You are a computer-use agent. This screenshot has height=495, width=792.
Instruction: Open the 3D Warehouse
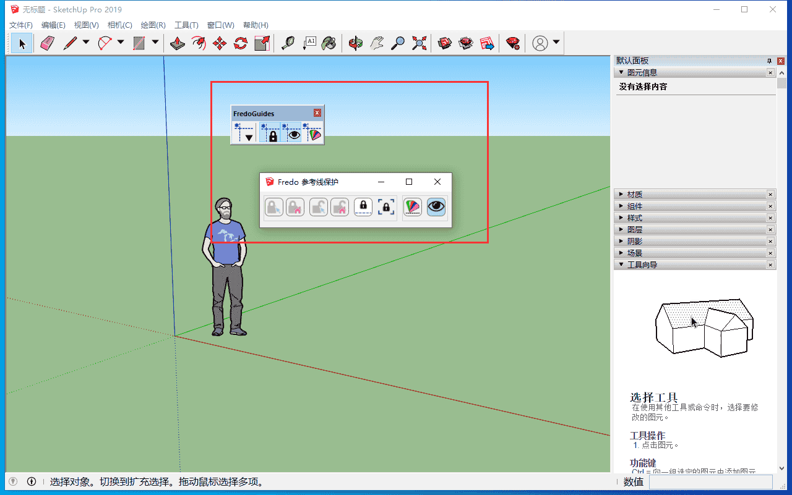point(445,43)
